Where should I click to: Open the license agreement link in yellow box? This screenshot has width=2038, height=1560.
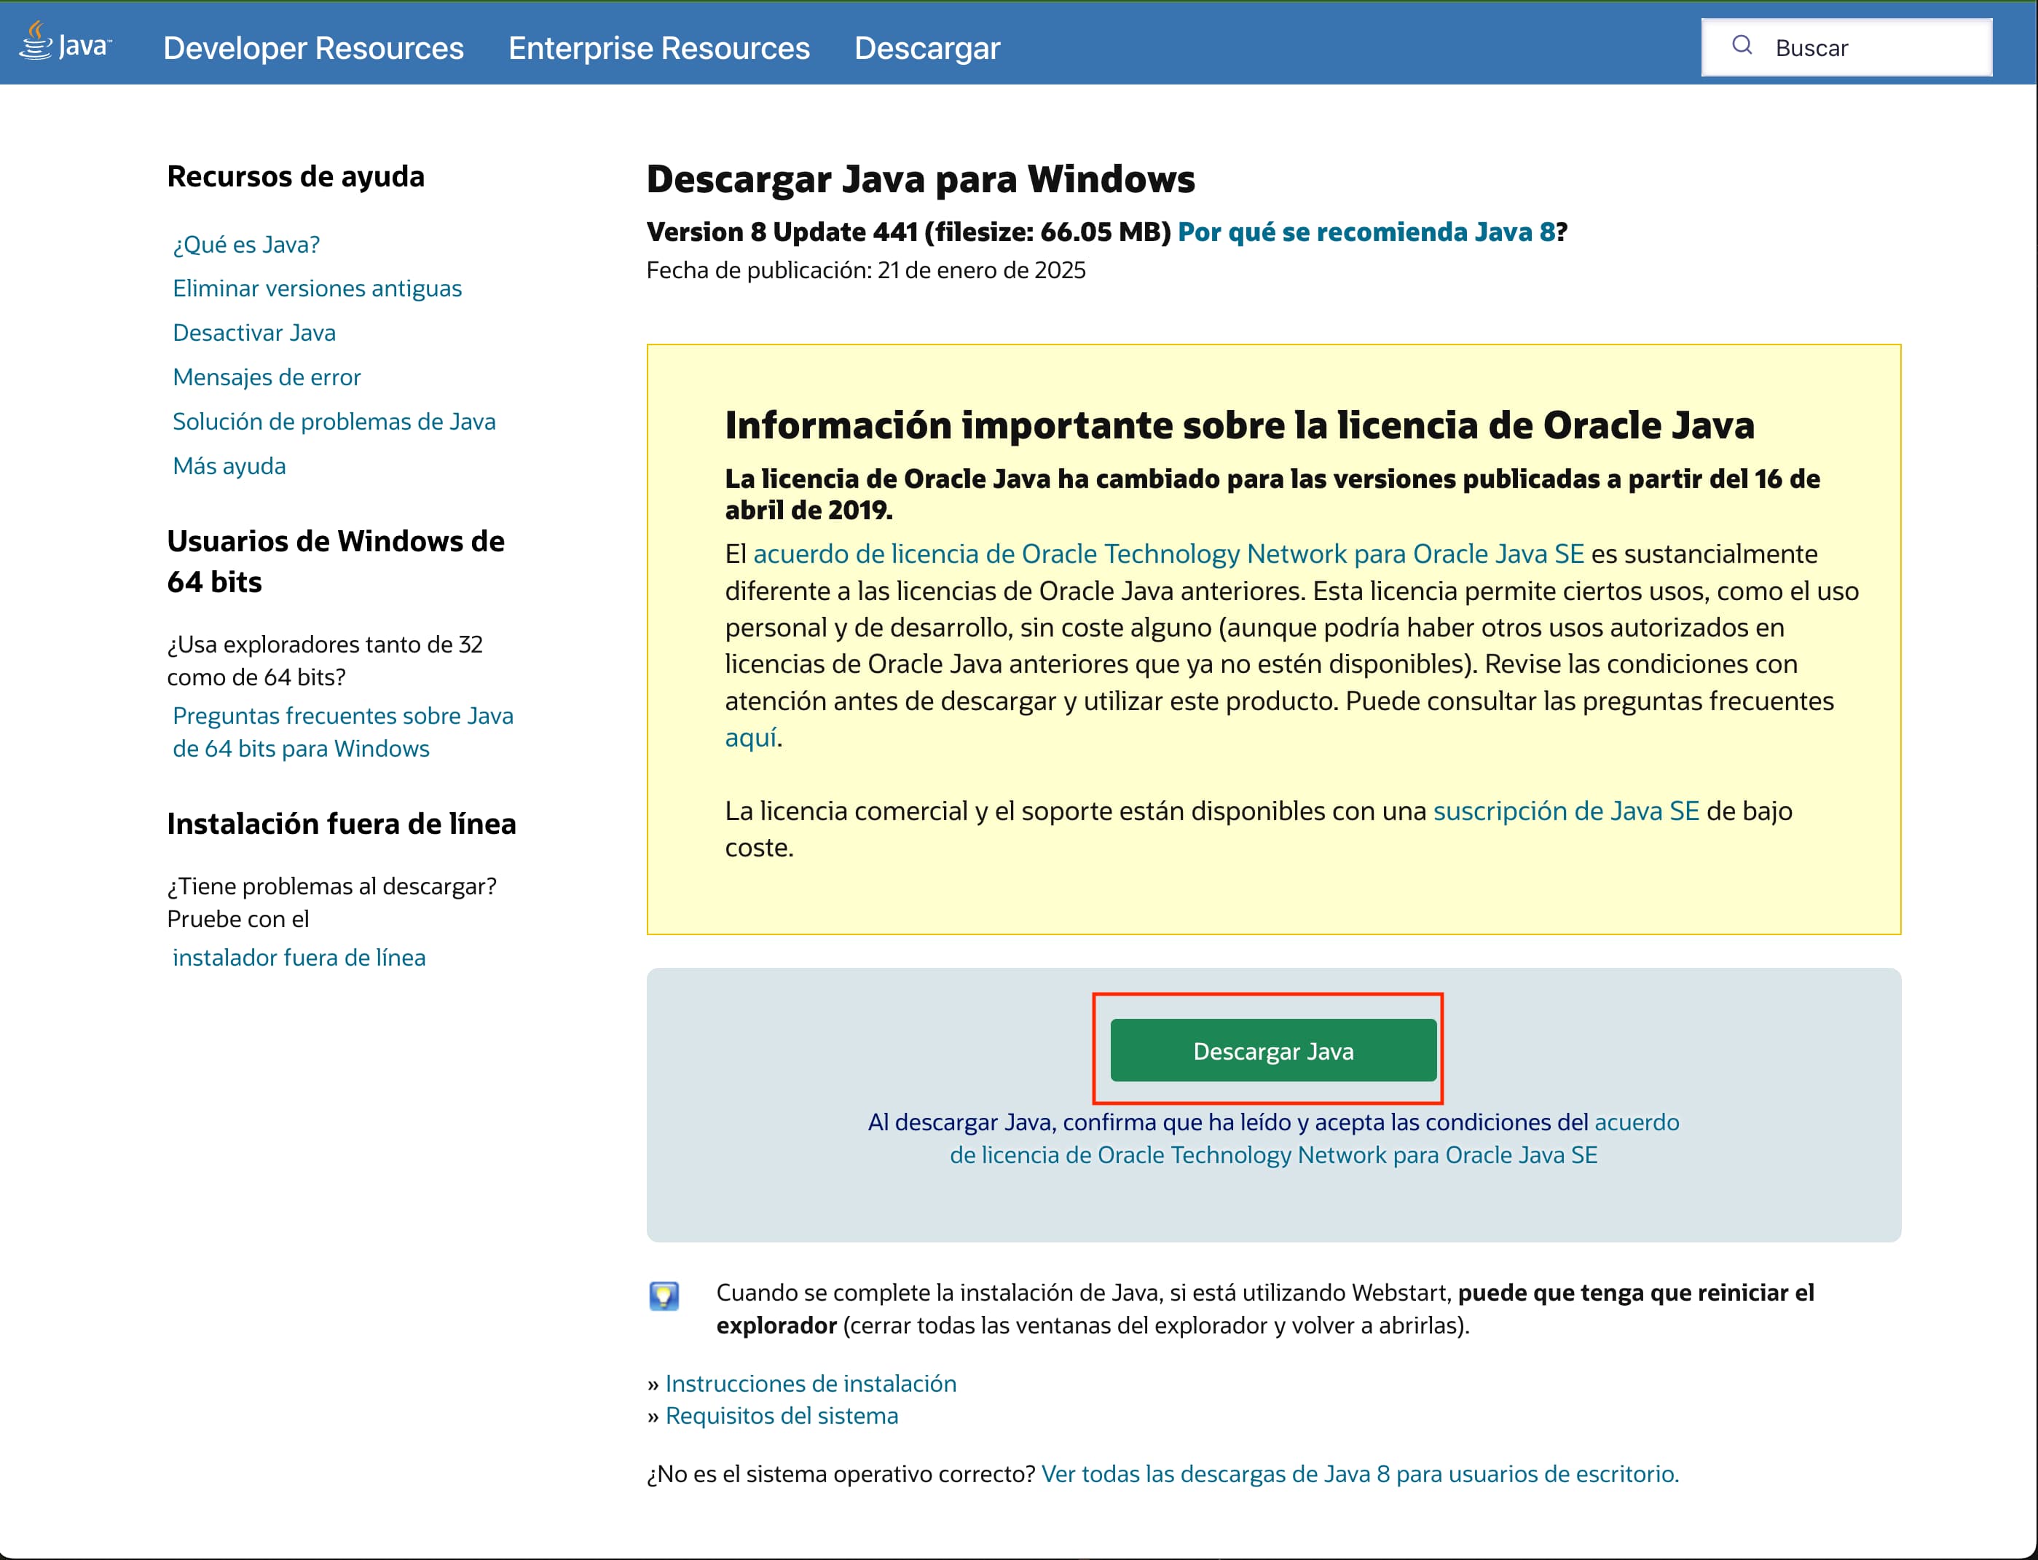point(1168,554)
